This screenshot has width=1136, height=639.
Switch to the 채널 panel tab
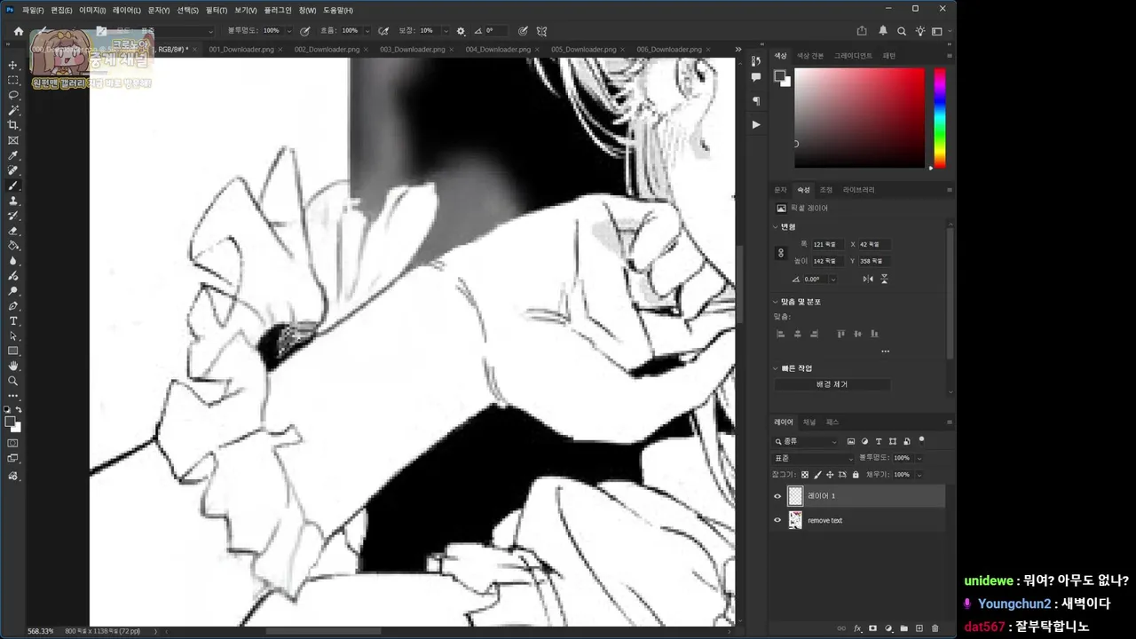[x=809, y=422]
